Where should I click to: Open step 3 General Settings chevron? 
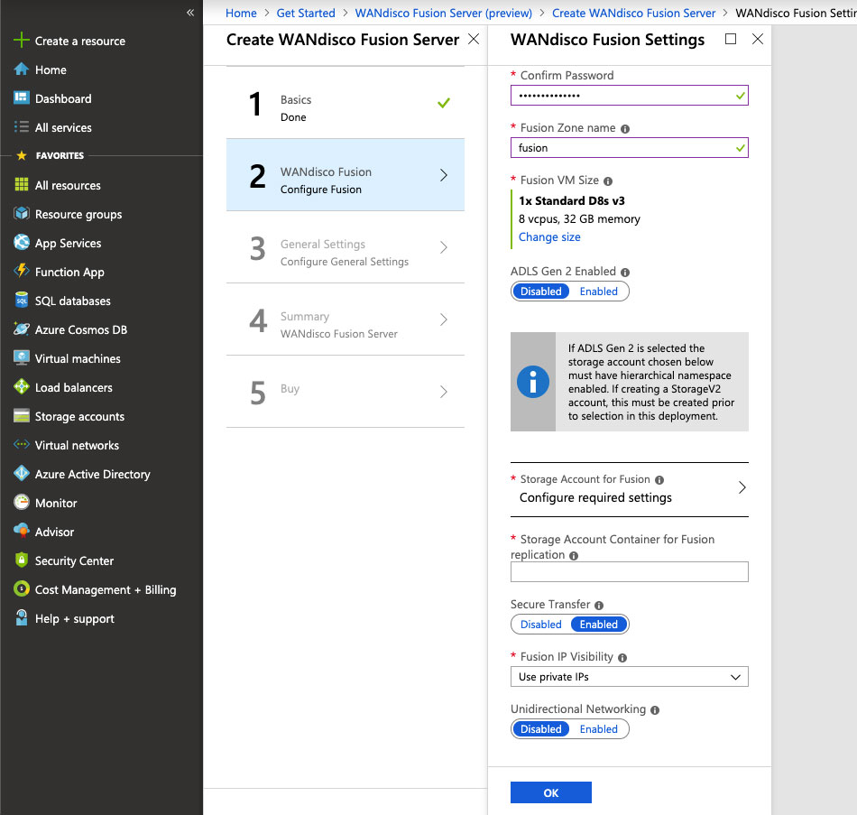tap(443, 247)
